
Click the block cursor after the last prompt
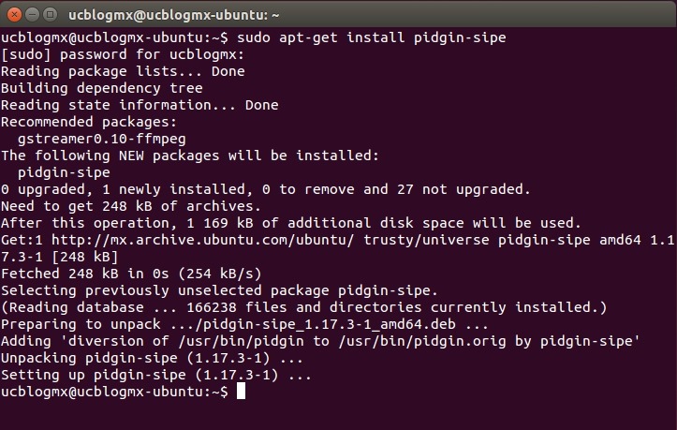(241, 392)
